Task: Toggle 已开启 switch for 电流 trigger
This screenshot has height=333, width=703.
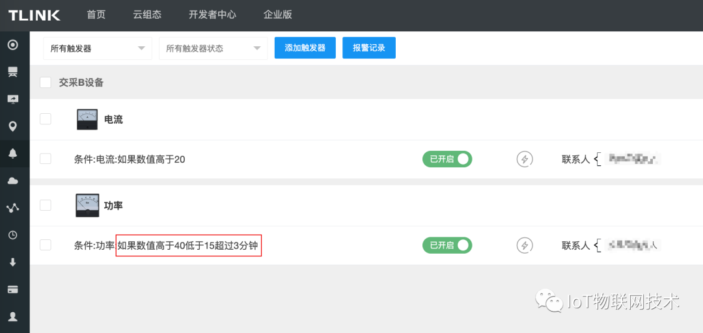Action: [x=447, y=159]
